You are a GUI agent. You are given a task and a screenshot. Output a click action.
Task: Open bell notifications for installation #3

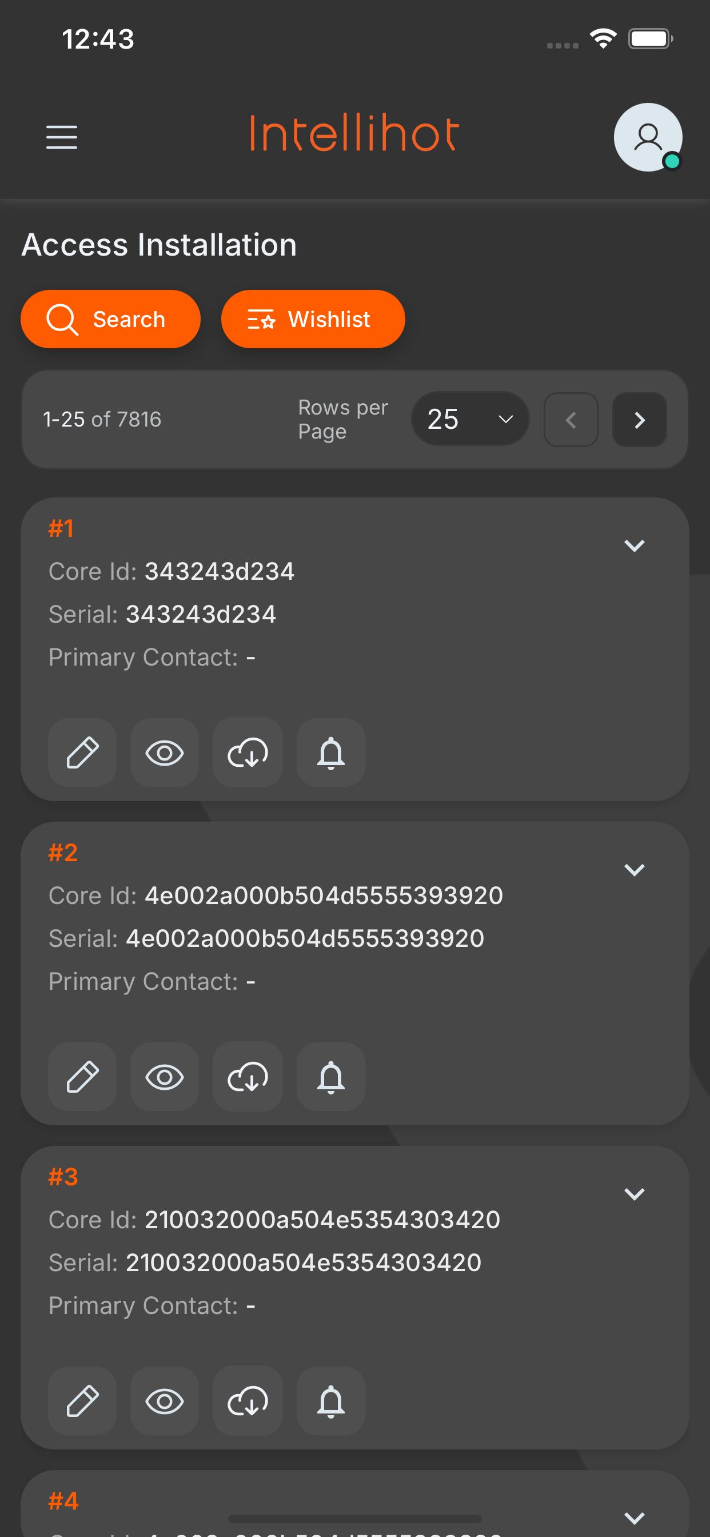point(330,1400)
